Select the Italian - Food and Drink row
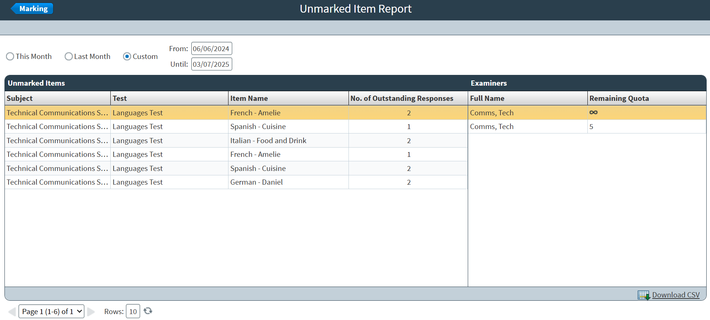The height and width of the screenshot is (320, 710). point(268,141)
